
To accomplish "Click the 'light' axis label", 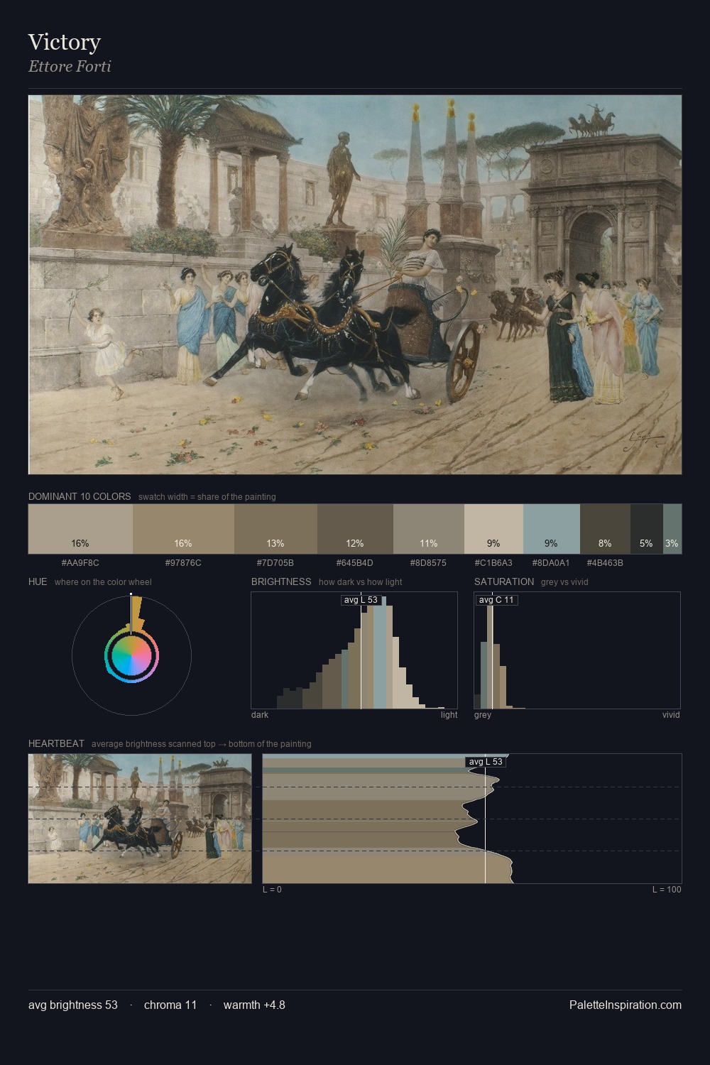I will point(449,715).
